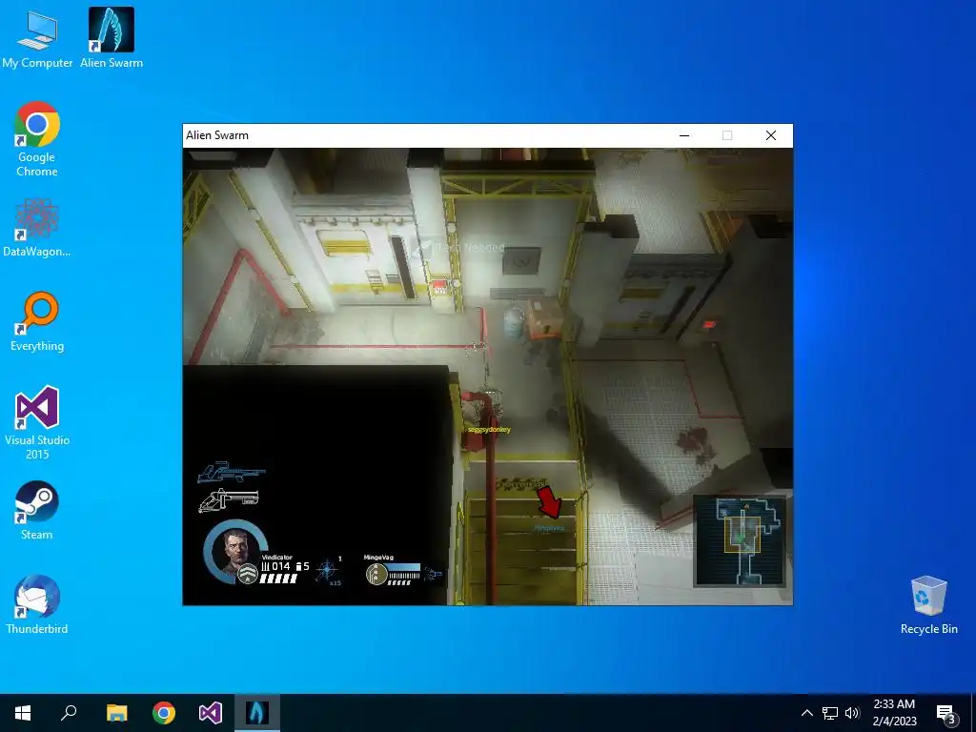Click the minimap in the game corner
Viewport: 976px width, 732px height.
pyautogui.click(x=740, y=540)
